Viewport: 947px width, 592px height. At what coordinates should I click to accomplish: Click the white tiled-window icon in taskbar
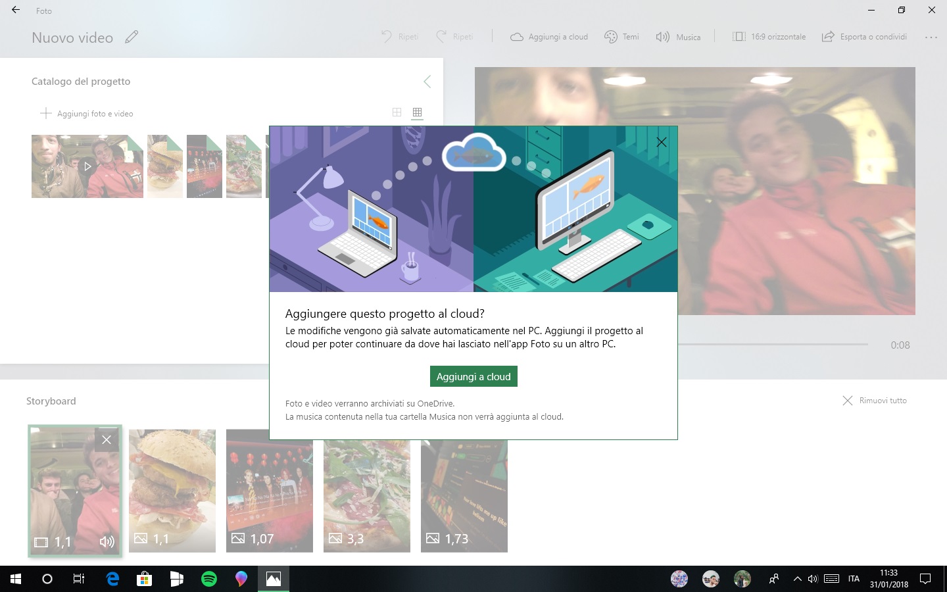(177, 579)
